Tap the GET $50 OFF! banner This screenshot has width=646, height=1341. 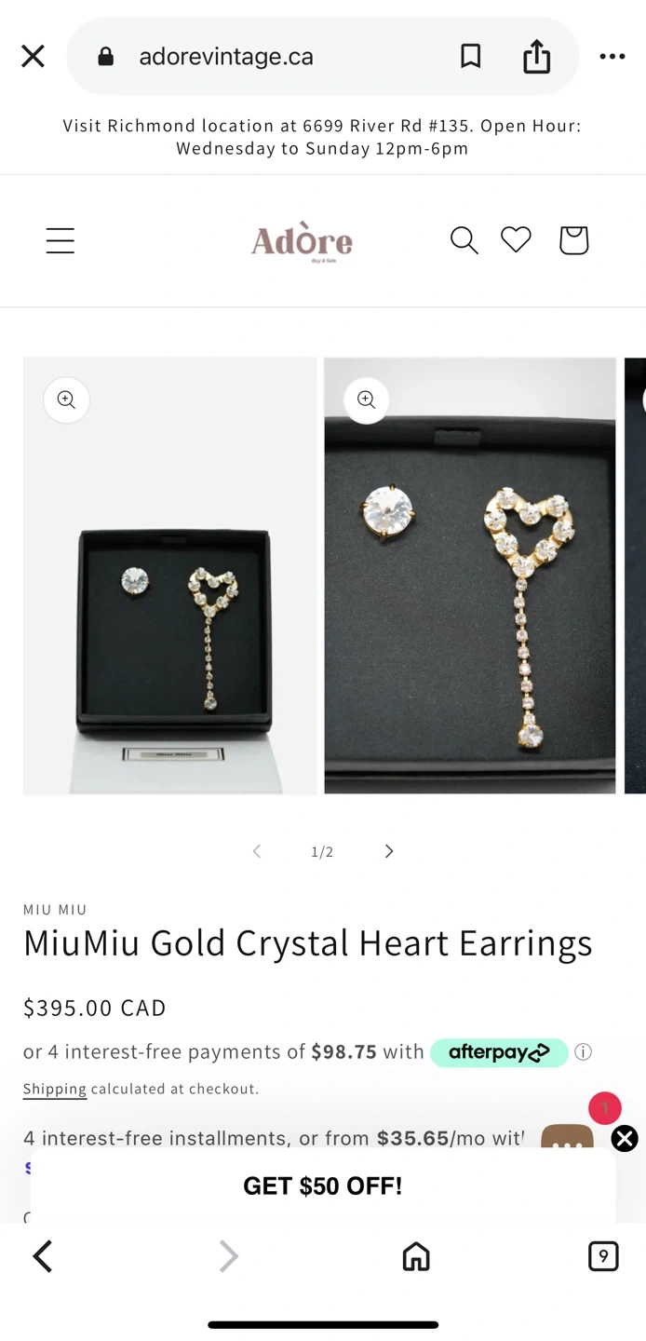point(323,1185)
